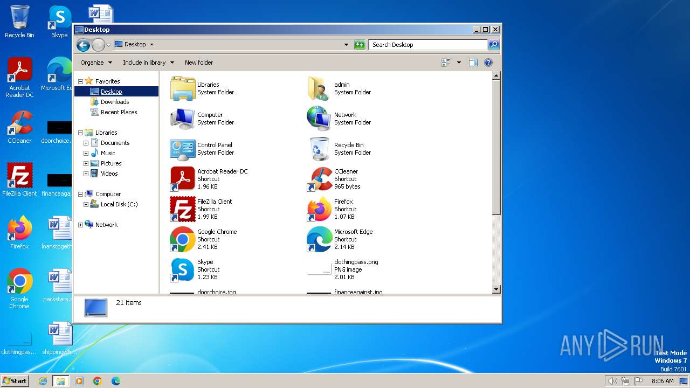Select the Control Panel icon

[x=183, y=149]
